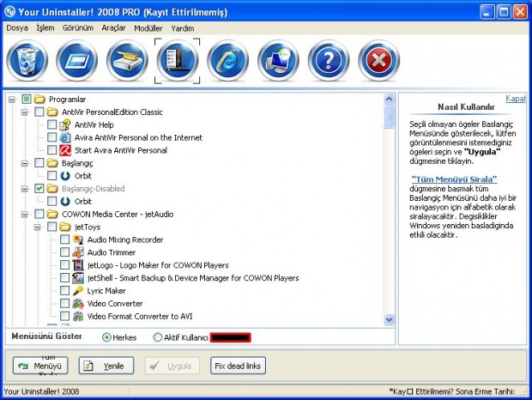The image size is (532, 400).
Task: Click the Lyric Maker microphone icon
Action: 78,291
